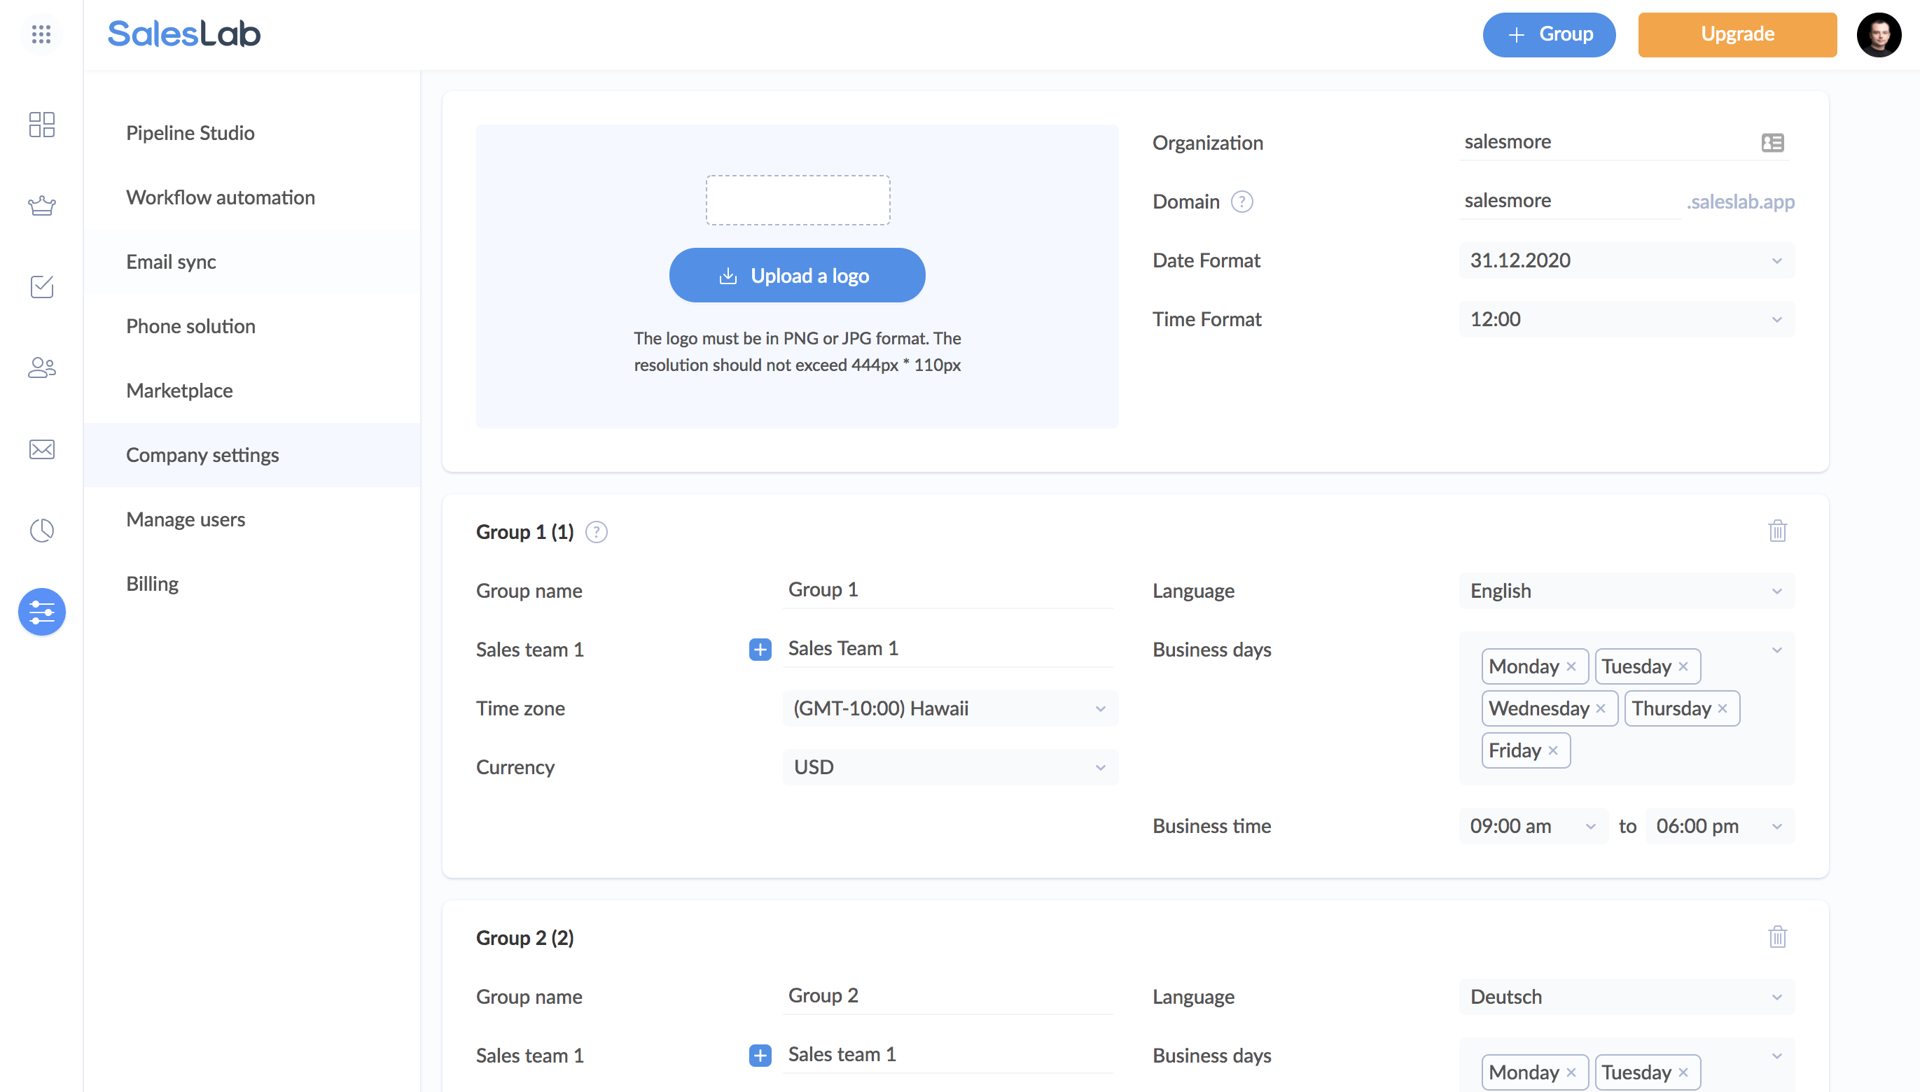Click help icon next to Domain
1920x1092 pixels.
pyautogui.click(x=1242, y=202)
